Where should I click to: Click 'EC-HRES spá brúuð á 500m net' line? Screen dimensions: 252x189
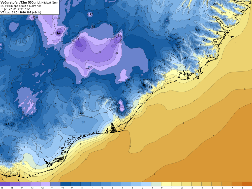pyautogui.click(x=21, y=6)
